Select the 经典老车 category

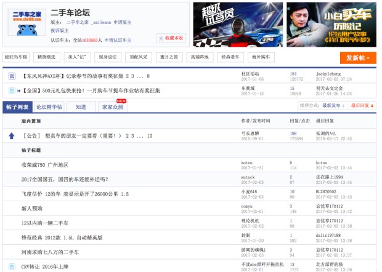[230, 57]
